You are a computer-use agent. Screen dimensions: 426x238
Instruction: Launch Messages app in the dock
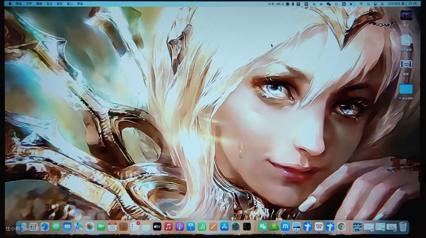(56, 227)
